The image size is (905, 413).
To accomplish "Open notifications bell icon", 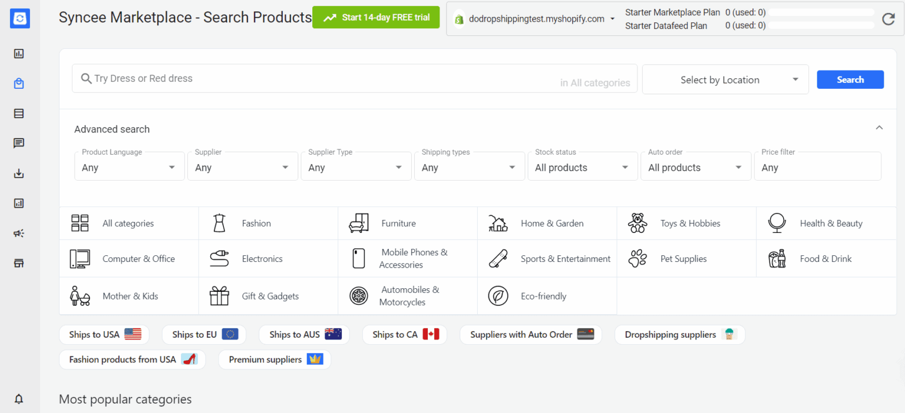I will (19, 399).
